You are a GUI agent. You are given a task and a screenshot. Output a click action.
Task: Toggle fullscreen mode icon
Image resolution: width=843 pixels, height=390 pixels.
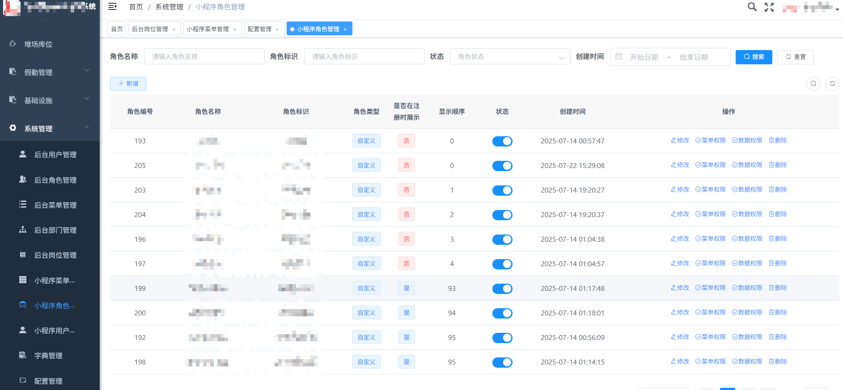769,7
